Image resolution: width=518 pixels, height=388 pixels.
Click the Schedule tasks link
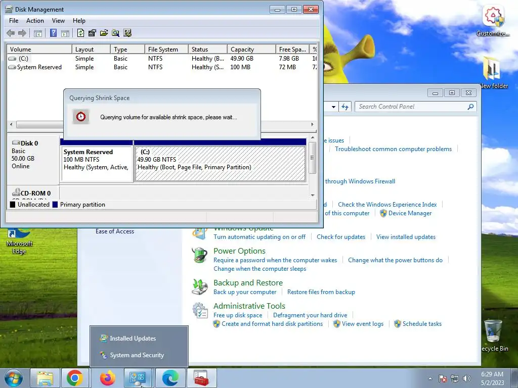422,324
